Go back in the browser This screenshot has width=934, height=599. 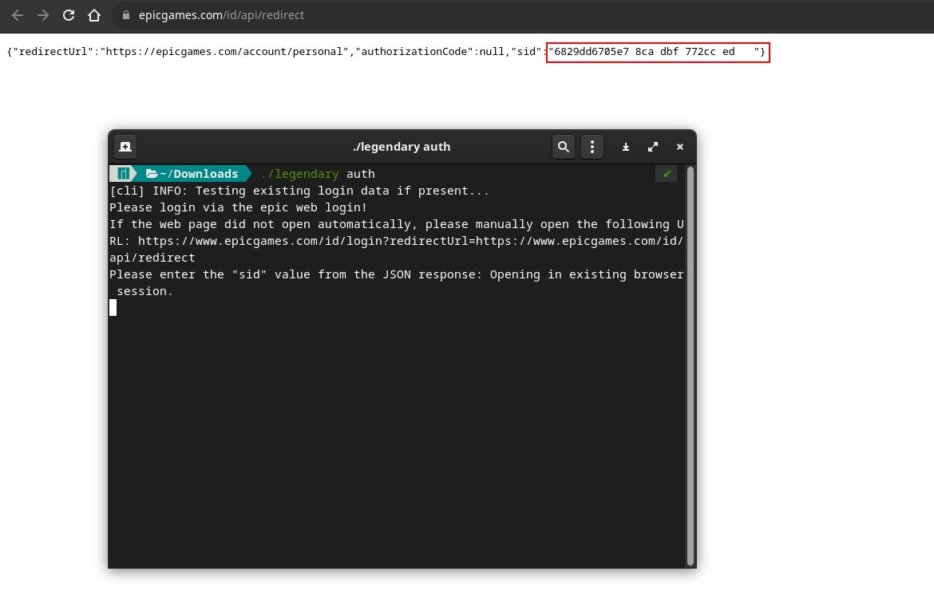coord(18,15)
